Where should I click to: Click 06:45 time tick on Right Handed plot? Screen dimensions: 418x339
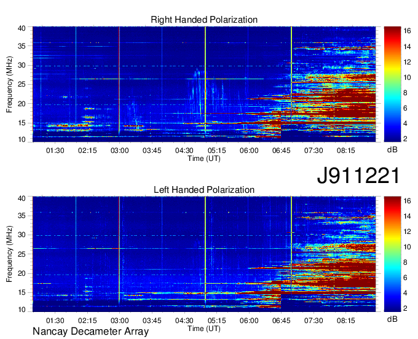pyautogui.click(x=281, y=150)
